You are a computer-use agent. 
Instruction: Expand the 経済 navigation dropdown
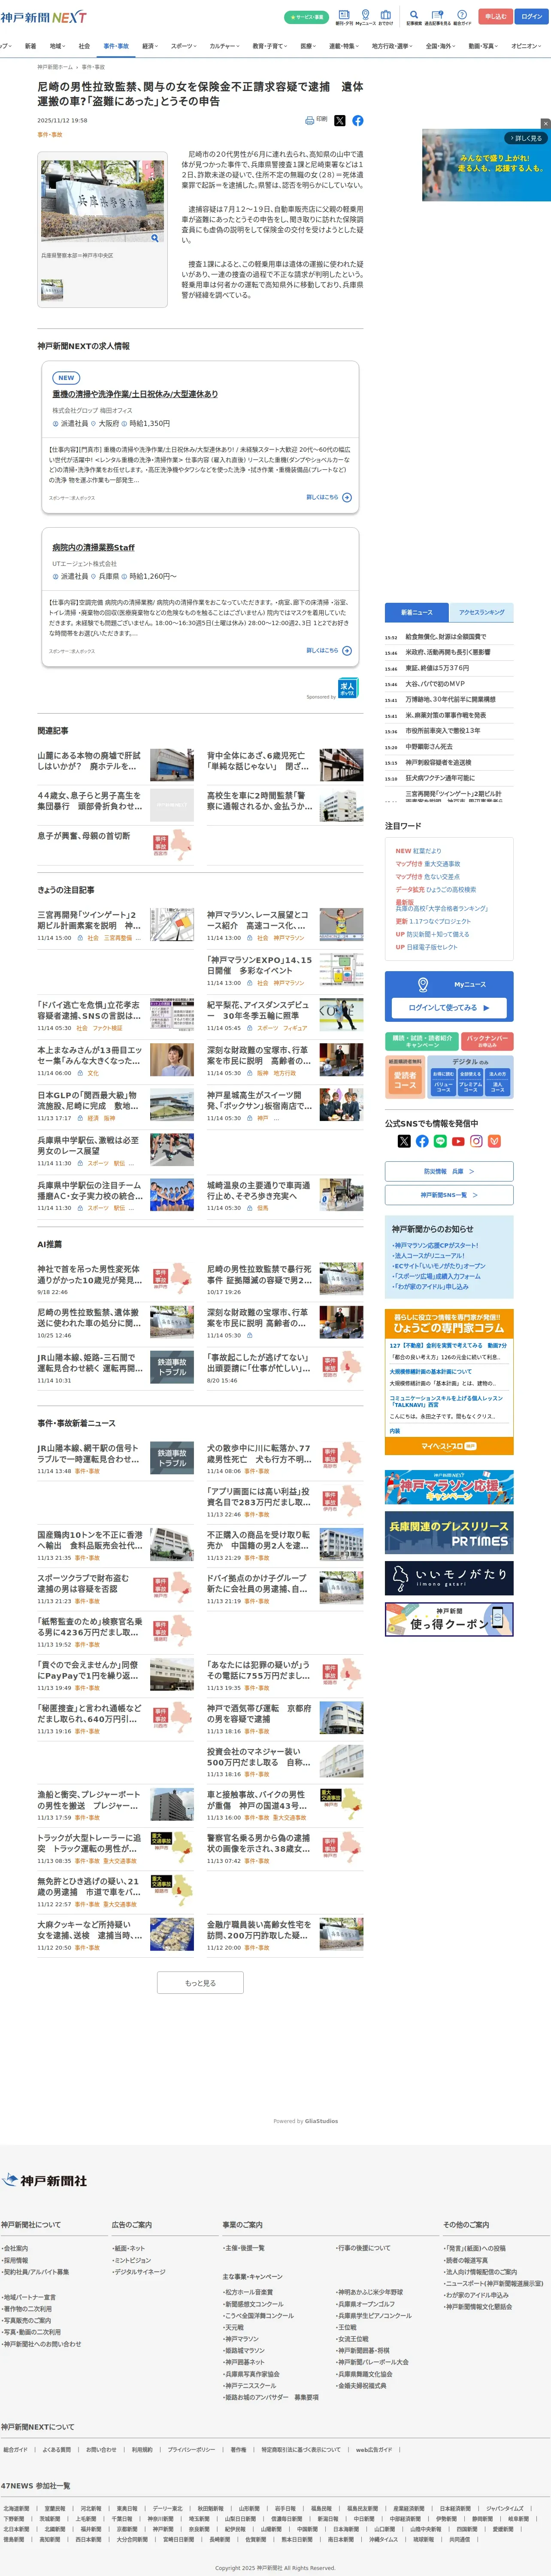click(x=150, y=46)
